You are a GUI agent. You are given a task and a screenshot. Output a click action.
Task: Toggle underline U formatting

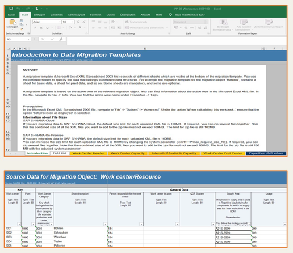pos(47,28)
